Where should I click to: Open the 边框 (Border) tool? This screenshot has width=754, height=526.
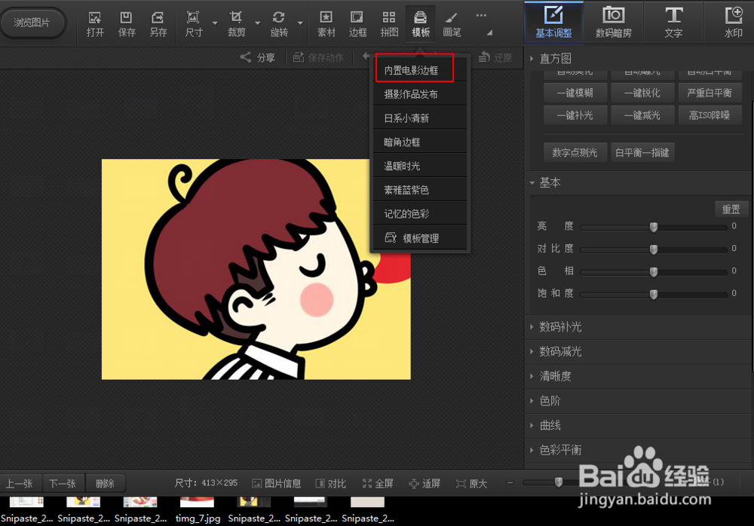pos(357,24)
